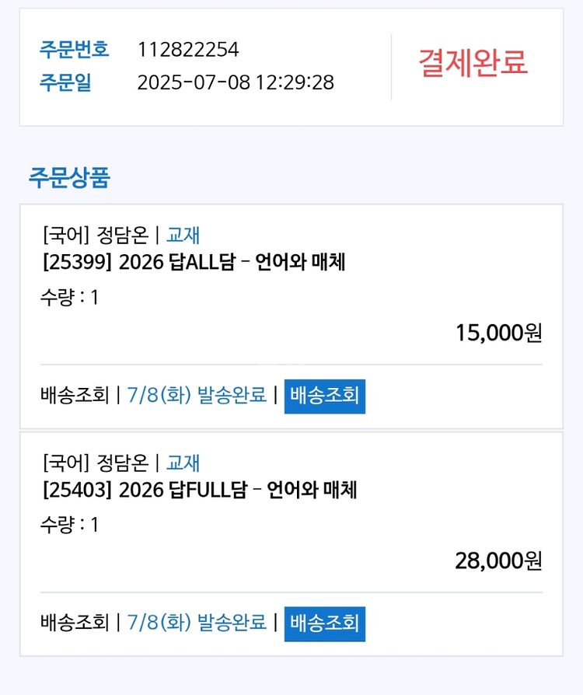
Task: Click the 수량 : 1 text under 답ALL담
Action: tap(69, 297)
